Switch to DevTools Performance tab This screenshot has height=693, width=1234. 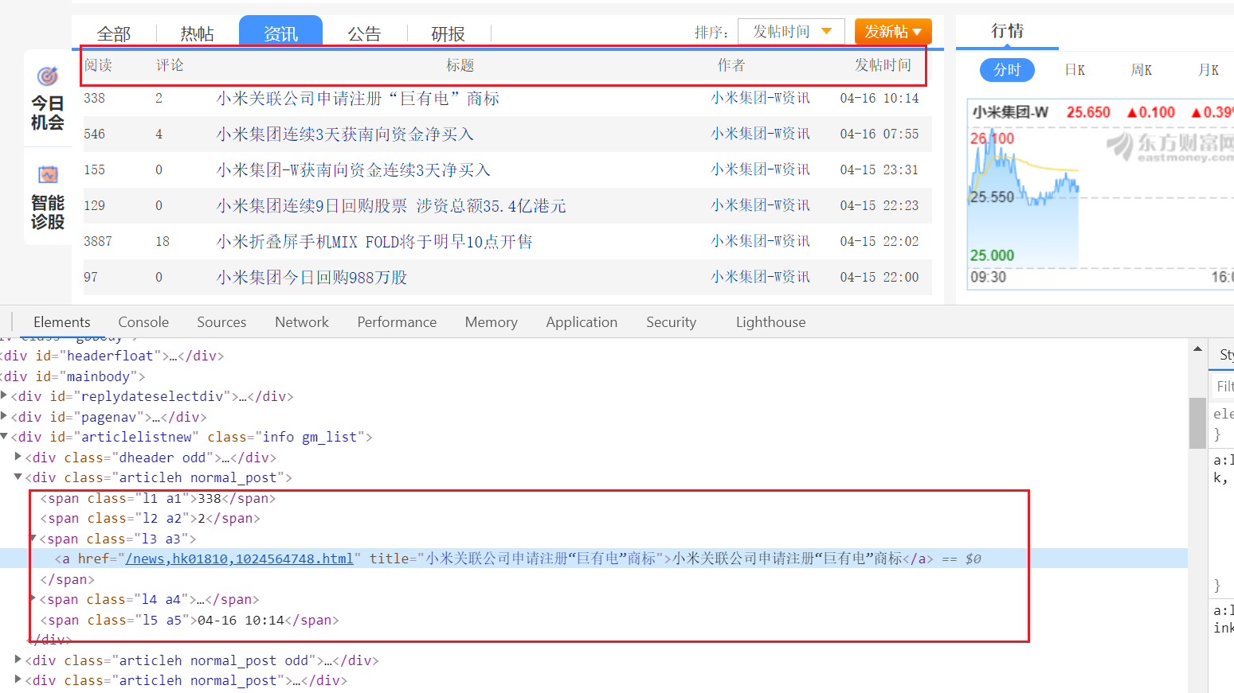397,322
